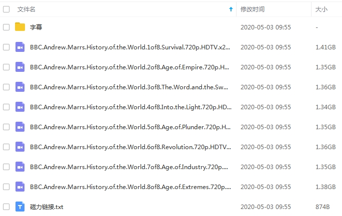Viewport: 342px width, 216px height.
Task: Open BBC...1of8.Survival.720p.HDTV file name
Action: (x=130, y=47)
